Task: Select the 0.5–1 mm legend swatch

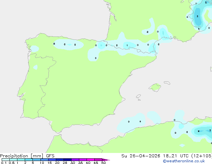Action: [13, 160]
